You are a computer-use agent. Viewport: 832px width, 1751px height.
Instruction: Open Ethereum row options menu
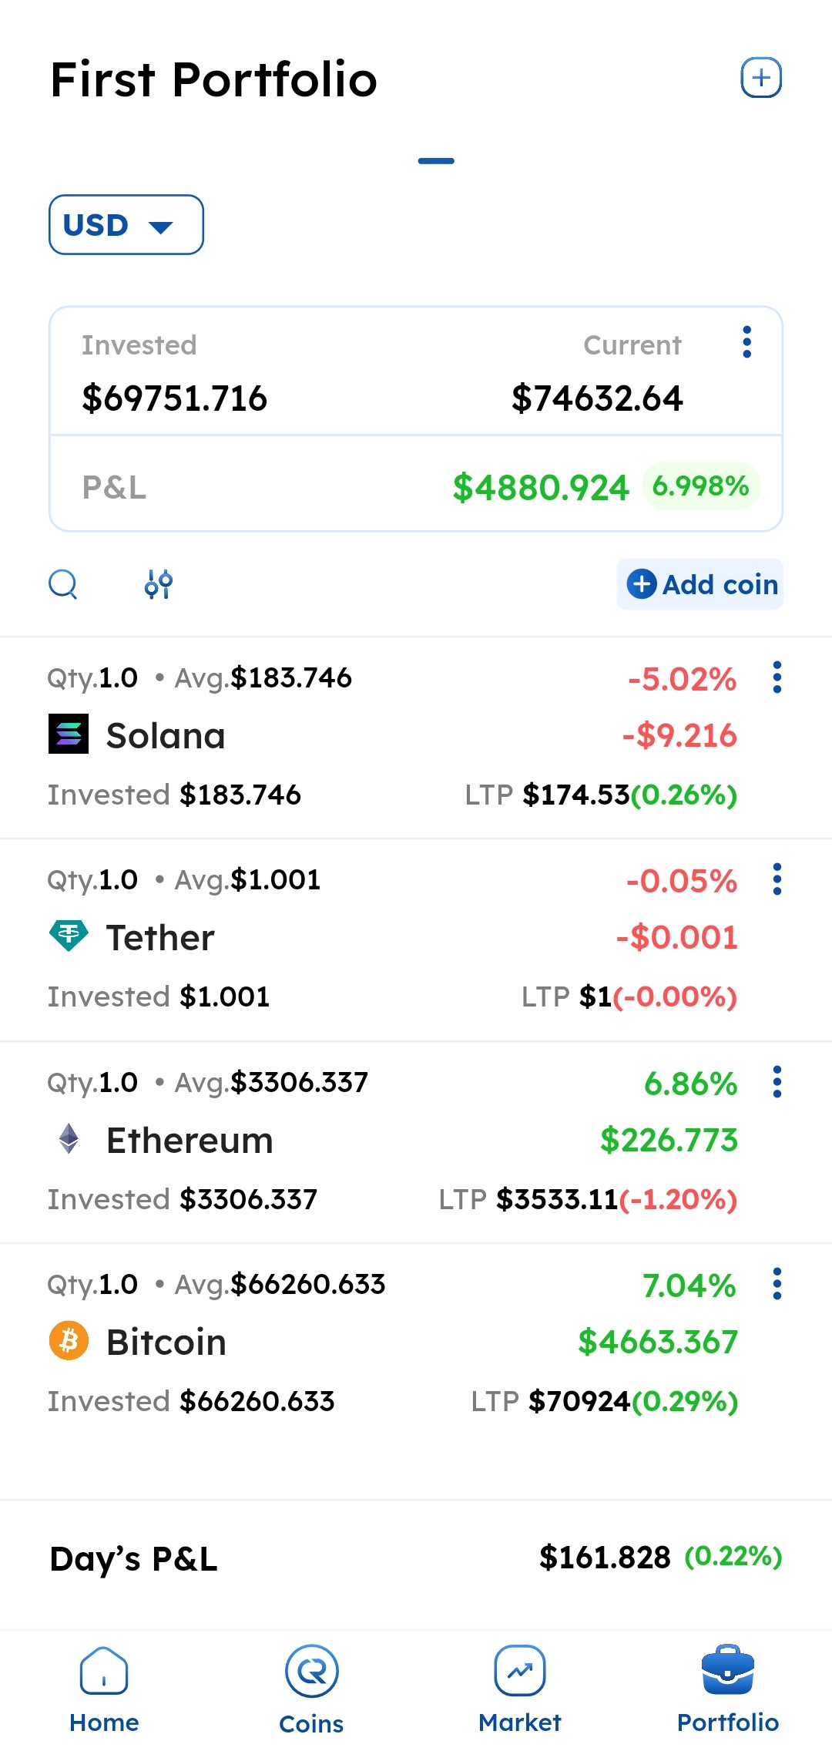(777, 1083)
